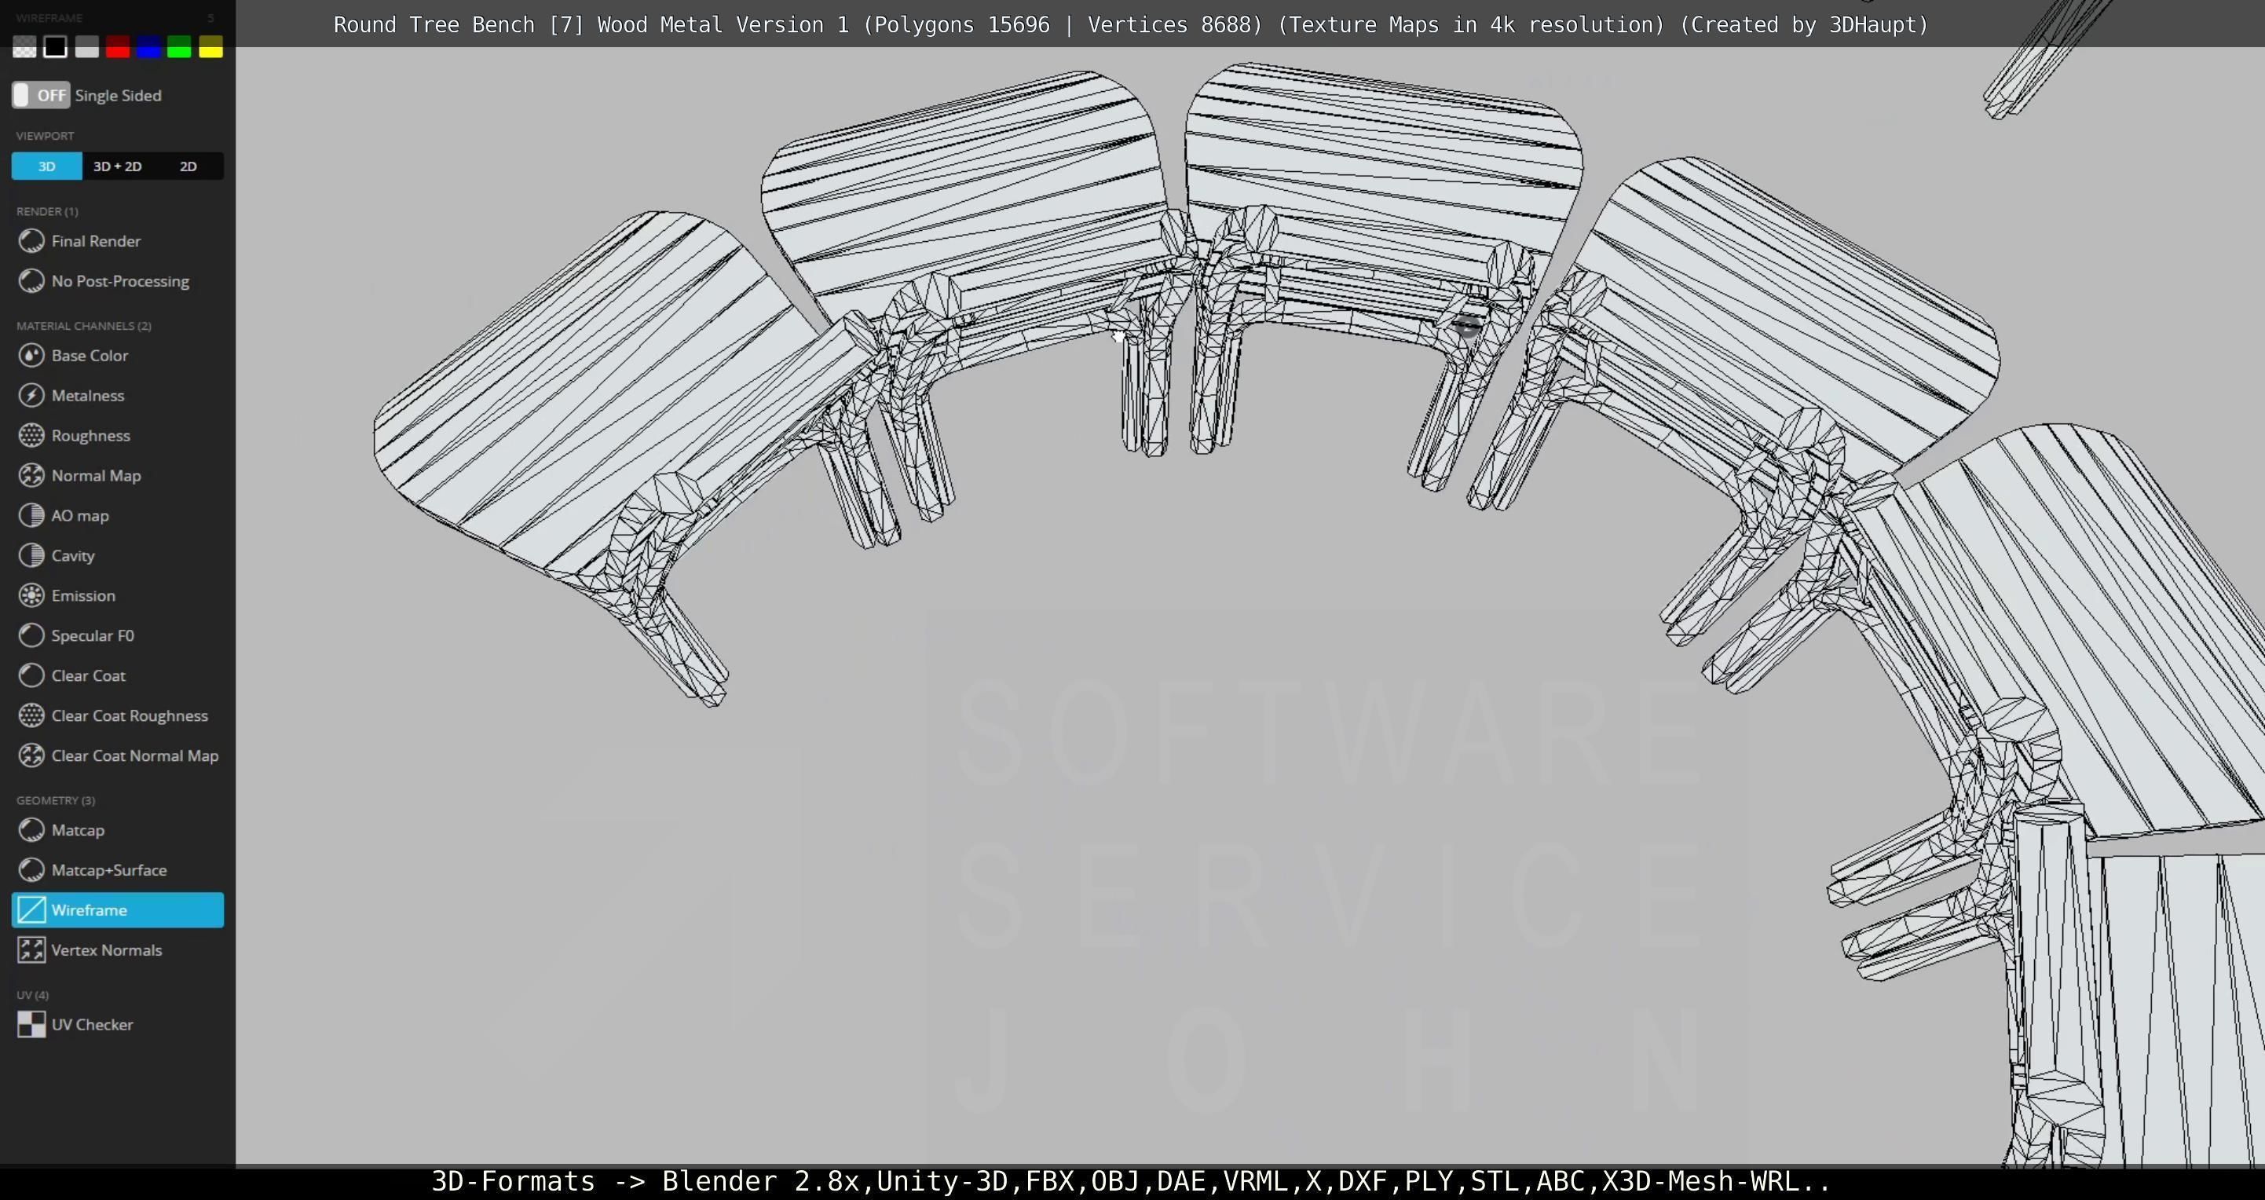Toggle the Single Sided switch
2265x1200 pixels.
coord(41,95)
